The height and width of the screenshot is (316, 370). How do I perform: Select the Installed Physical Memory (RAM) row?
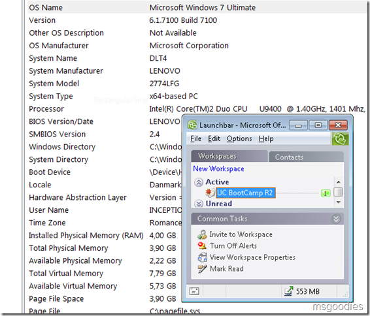[x=105, y=236]
